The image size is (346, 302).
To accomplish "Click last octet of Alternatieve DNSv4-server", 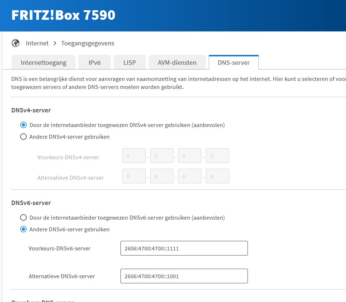I will point(217,176).
